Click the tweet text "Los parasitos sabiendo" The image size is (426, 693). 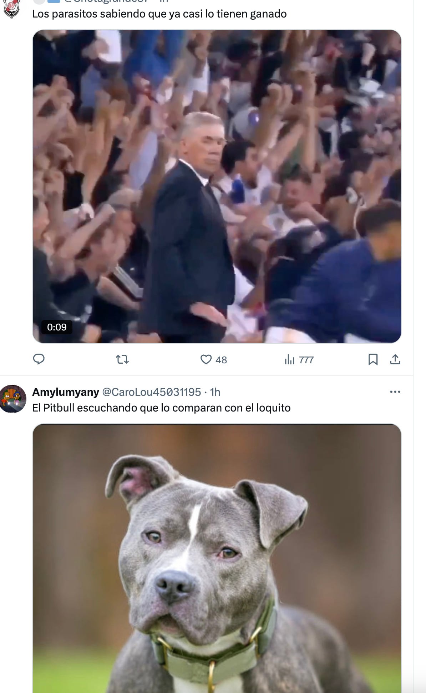(x=159, y=14)
